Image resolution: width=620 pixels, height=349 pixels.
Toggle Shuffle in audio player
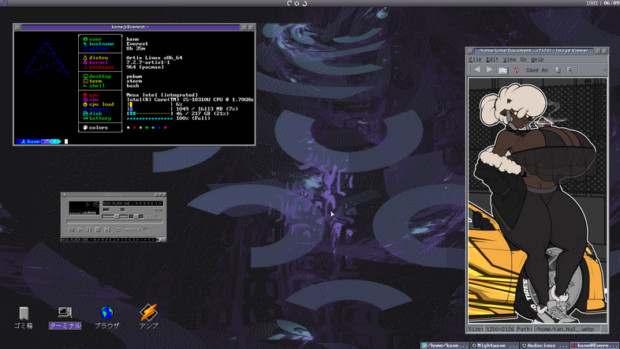pos(133,230)
